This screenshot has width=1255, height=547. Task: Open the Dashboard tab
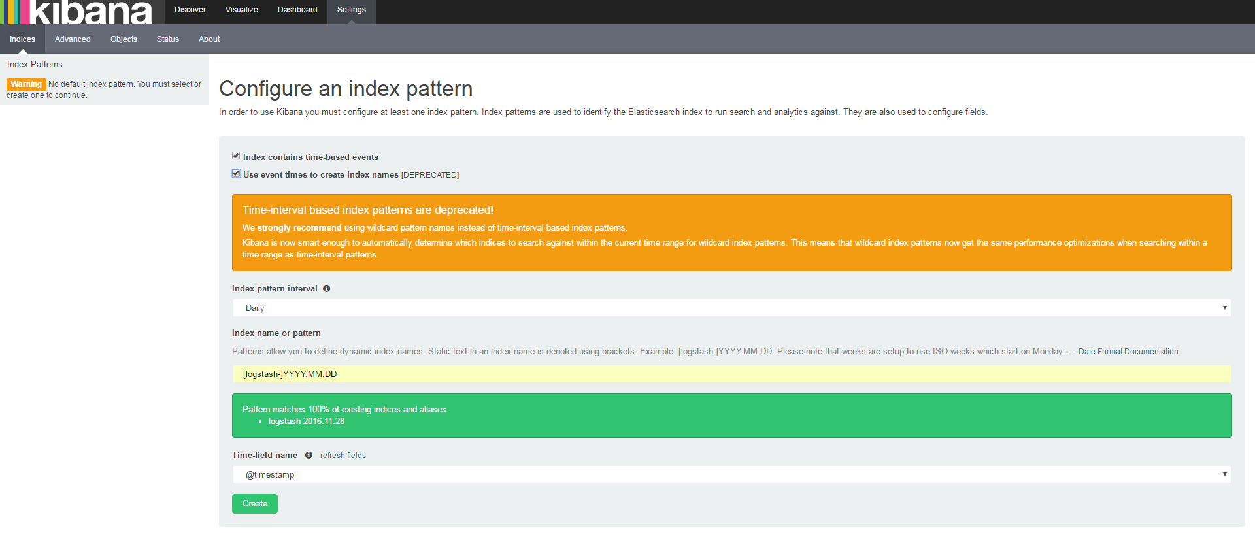click(297, 10)
